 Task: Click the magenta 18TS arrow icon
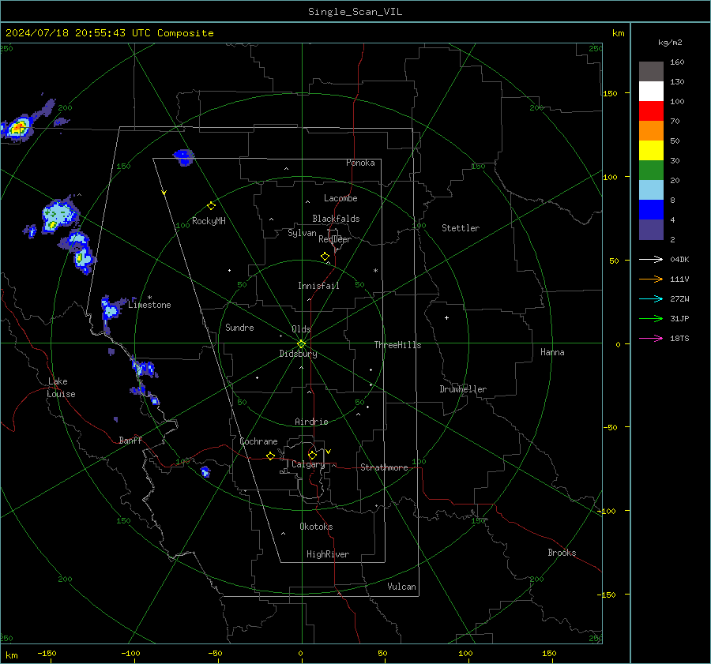[651, 338]
